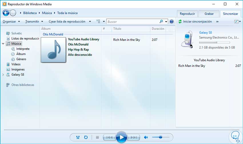Switch to the Sincronizar tab

point(230,14)
